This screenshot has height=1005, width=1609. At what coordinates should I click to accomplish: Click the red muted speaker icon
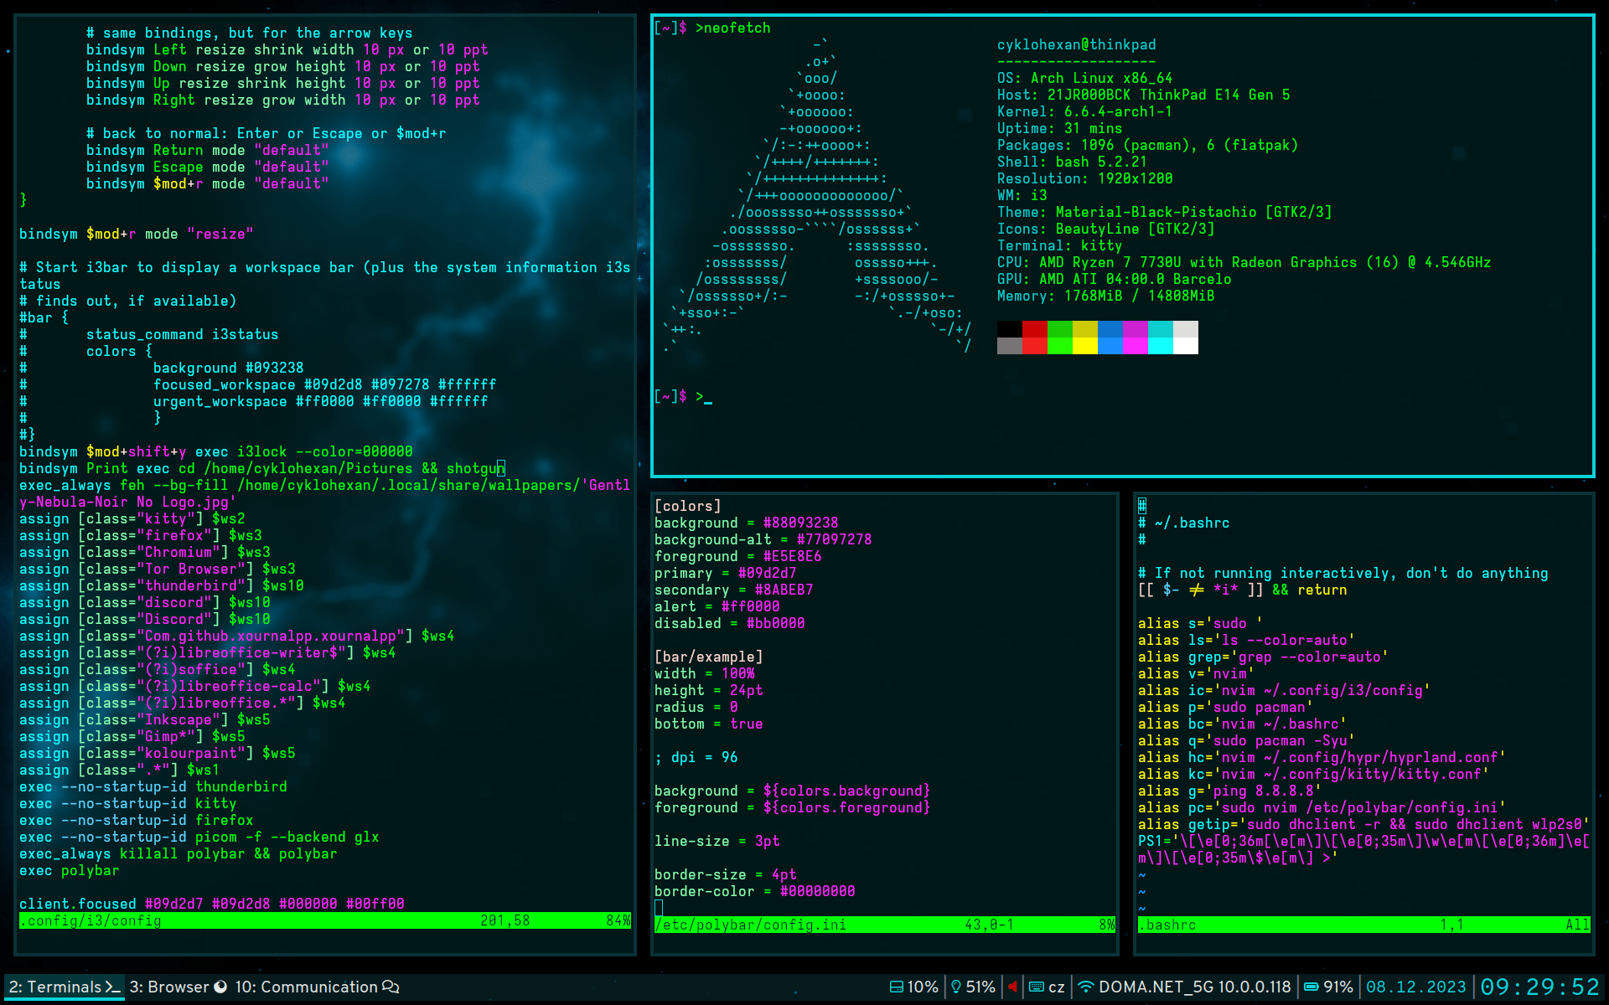click(x=1012, y=987)
